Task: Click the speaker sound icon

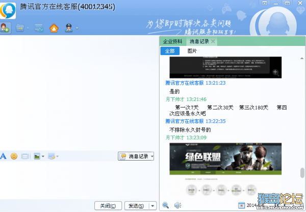Action: coord(177,205)
